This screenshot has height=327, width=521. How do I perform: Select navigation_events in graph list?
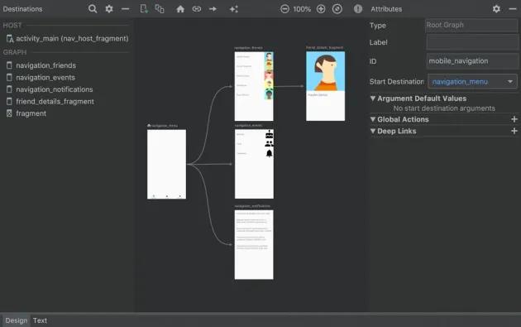tap(45, 78)
